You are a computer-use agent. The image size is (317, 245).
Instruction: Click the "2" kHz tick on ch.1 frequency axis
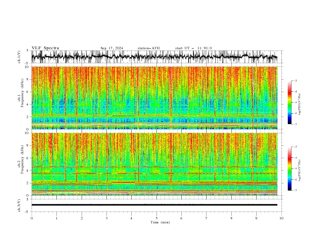(28, 116)
